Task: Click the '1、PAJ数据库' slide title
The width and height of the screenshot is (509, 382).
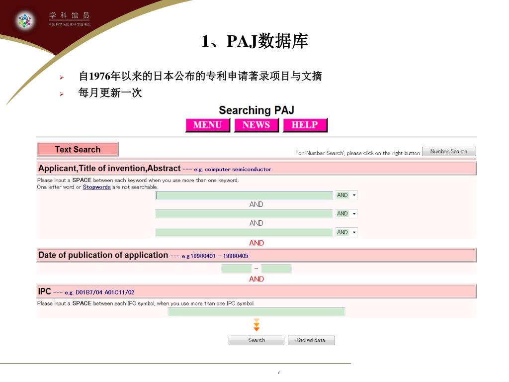Action: tap(254, 41)
